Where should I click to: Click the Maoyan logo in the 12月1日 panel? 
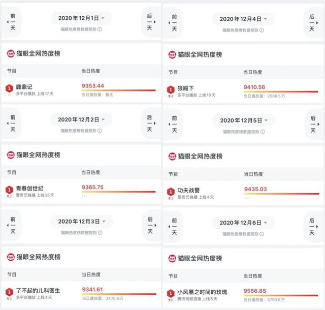11,53
